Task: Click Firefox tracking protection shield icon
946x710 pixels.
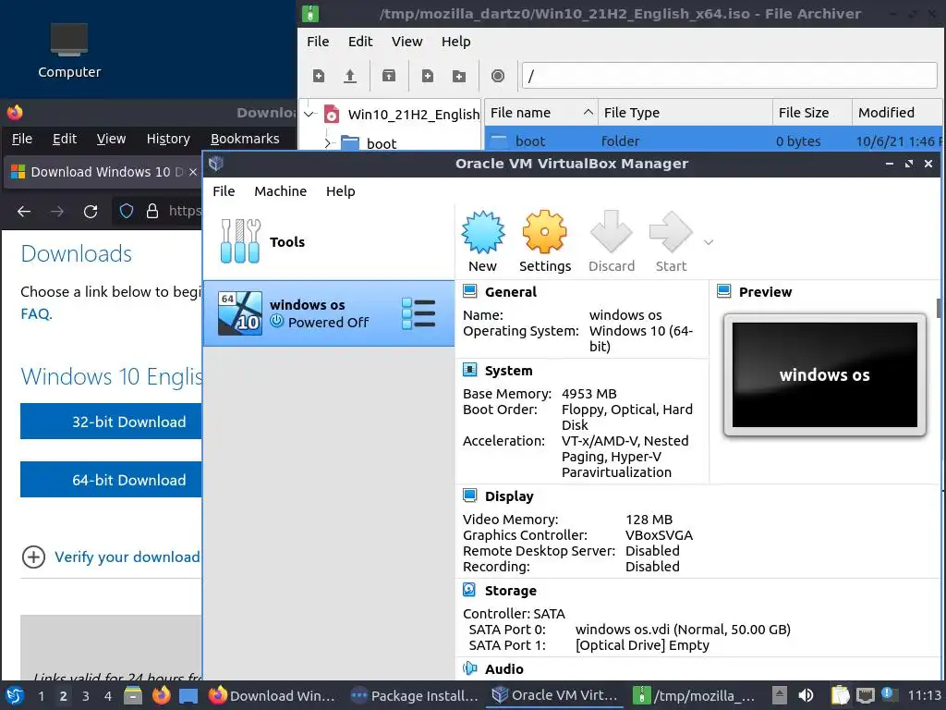Action: point(126,211)
